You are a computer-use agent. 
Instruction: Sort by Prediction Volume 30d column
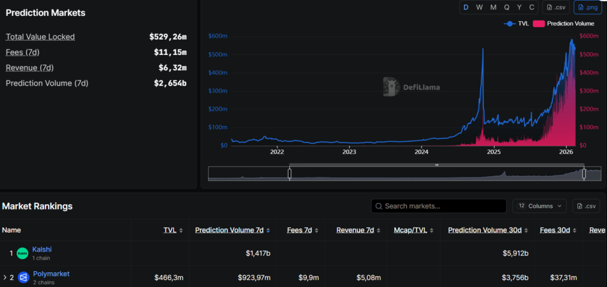(x=488, y=230)
